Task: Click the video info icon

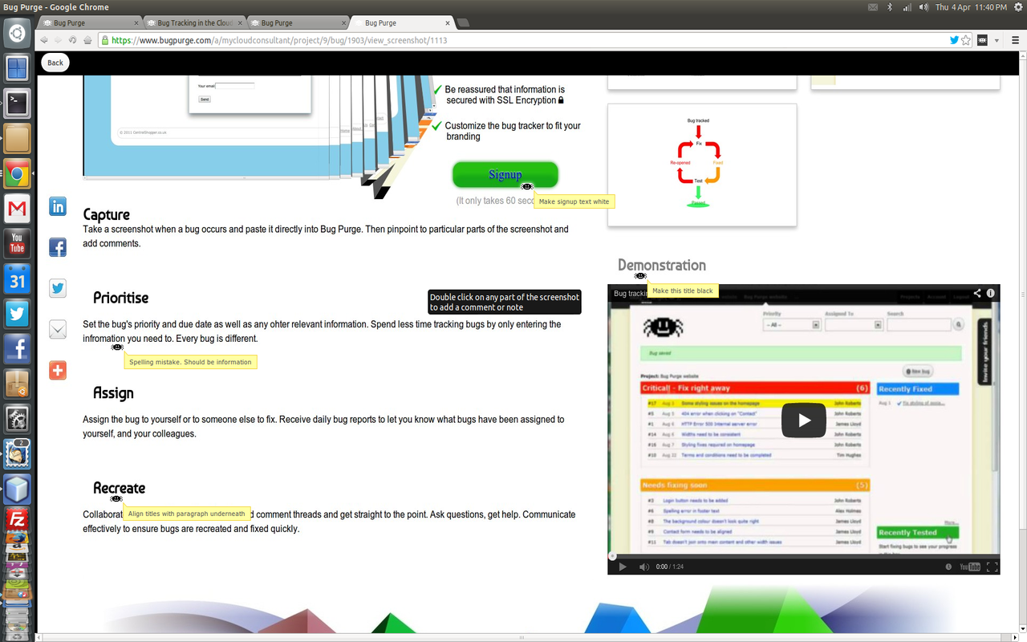Action: click(x=991, y=294)
